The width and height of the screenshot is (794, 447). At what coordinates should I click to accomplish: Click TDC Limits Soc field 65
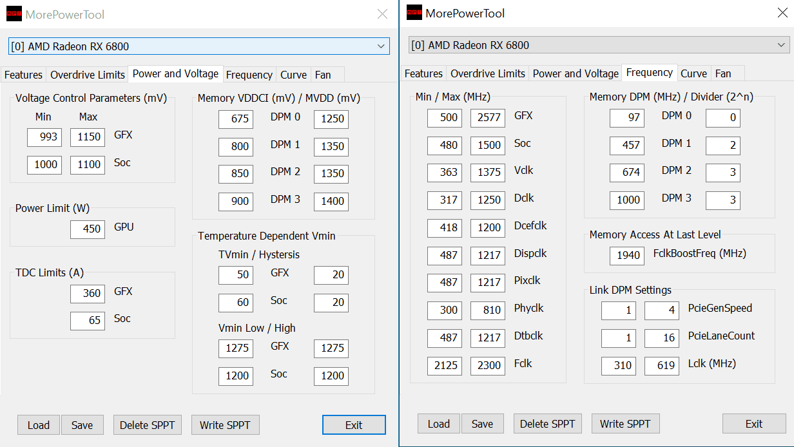point(88,321)
